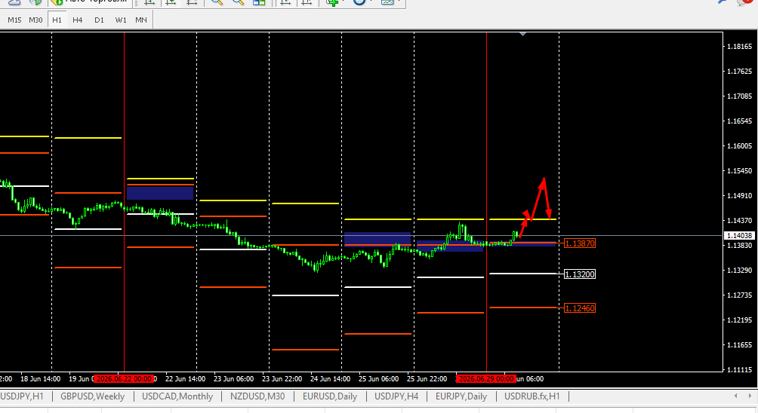
Task: Open the USDJPY,H1 chart tab
Action: point(22,396)
